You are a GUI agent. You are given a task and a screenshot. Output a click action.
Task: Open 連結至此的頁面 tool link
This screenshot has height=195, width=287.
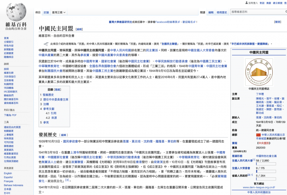12,127
